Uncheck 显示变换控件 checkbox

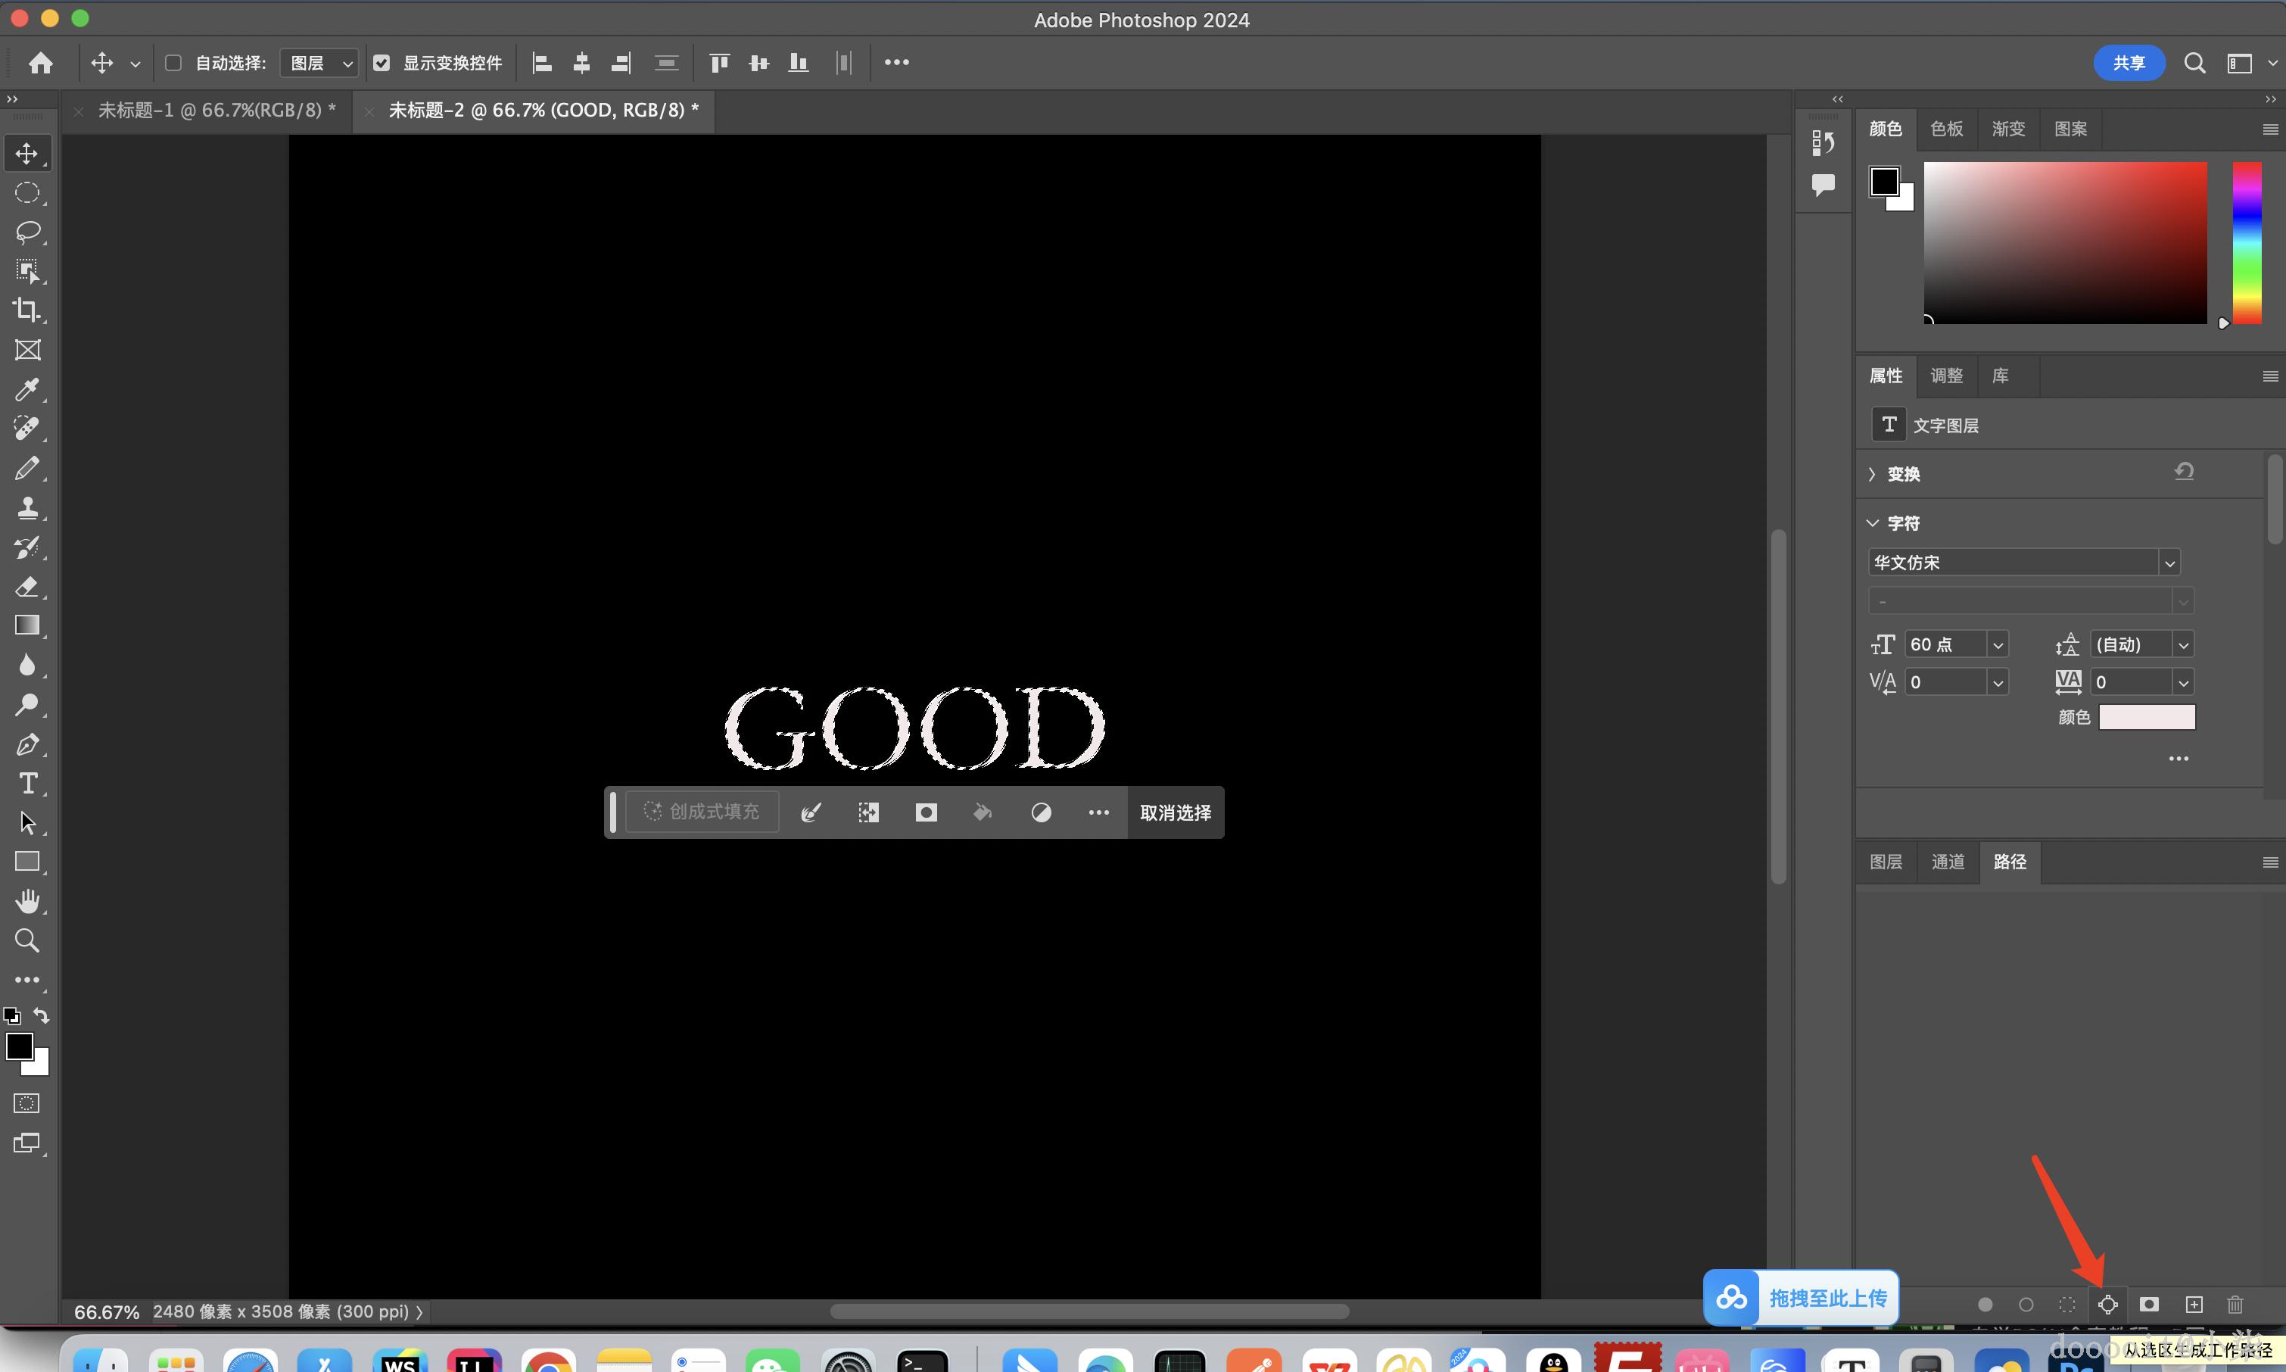(x=382, y=63)
